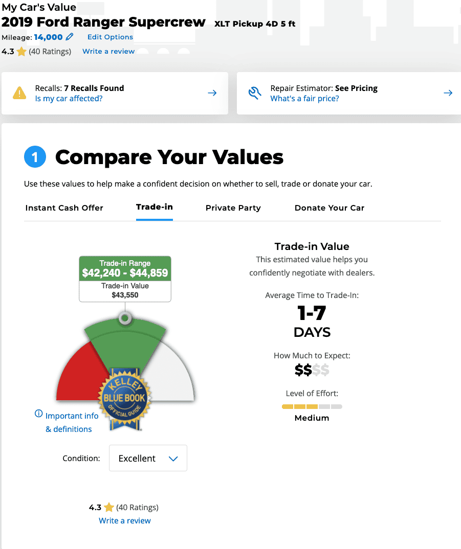
Task: Click the bottom Write a review link
Action: coord(125,521)
